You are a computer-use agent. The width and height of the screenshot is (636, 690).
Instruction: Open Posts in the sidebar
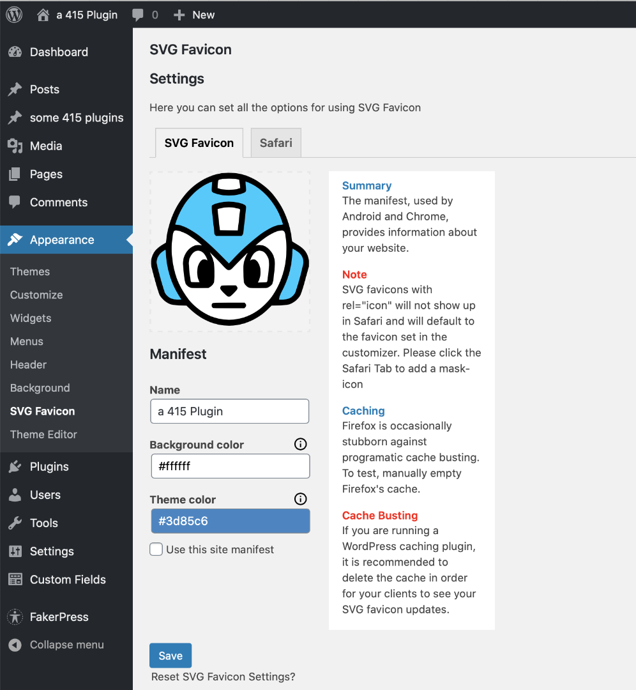[66, 89]
